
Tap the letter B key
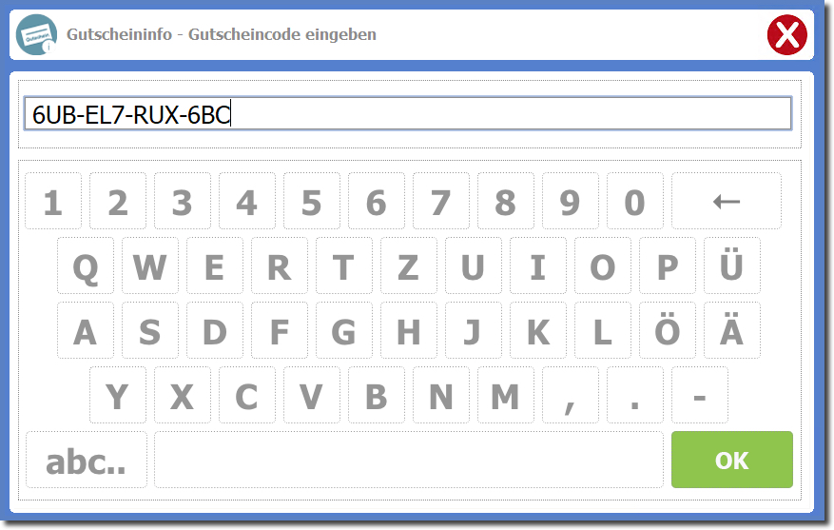(x=376, y=395)
